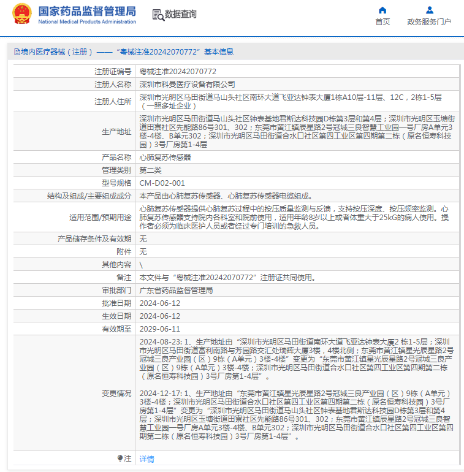Open the 政务服务门户 user icon
The image size is (464, 472).
430,10
